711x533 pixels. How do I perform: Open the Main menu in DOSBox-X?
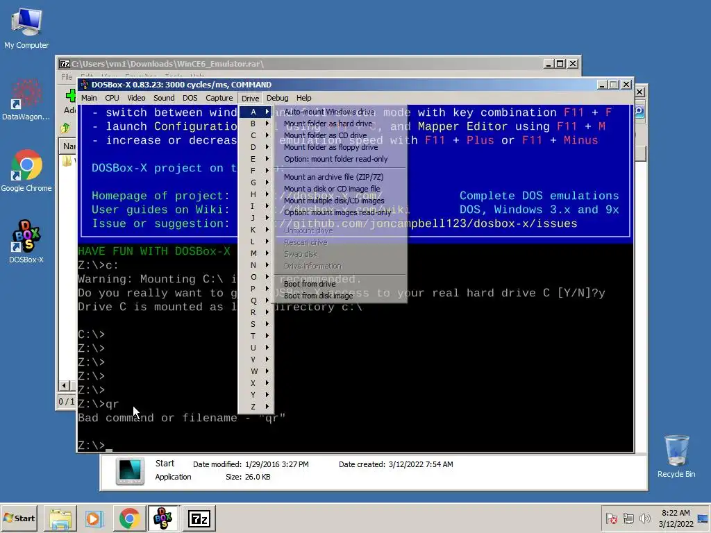pyautogui.click(x=89, y=98)
